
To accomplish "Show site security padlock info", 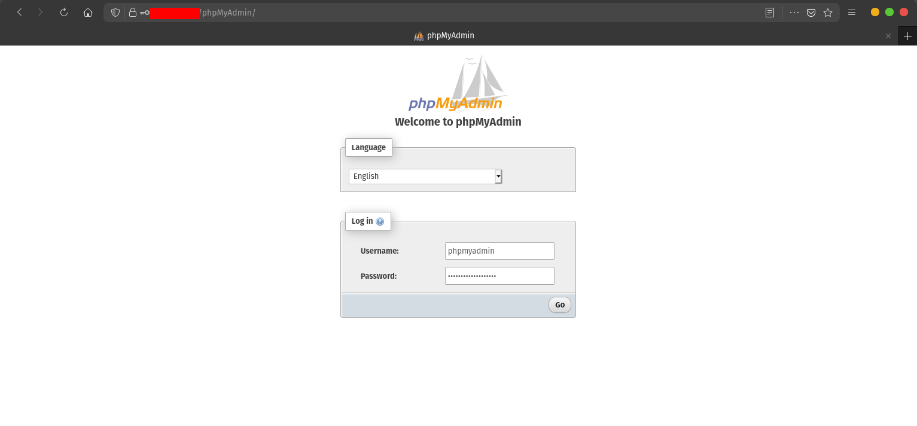I will (x=132, y=12).
